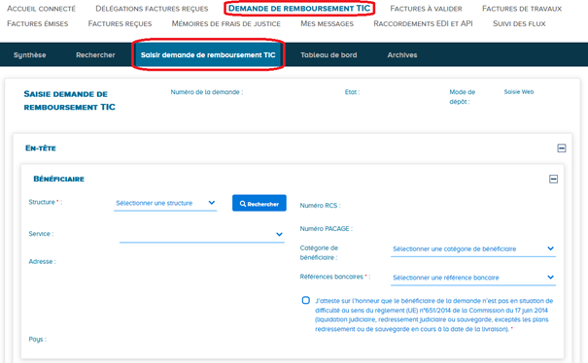Open Raccordements EDI et API menu

pyautogui.click(x=423, y=23)
